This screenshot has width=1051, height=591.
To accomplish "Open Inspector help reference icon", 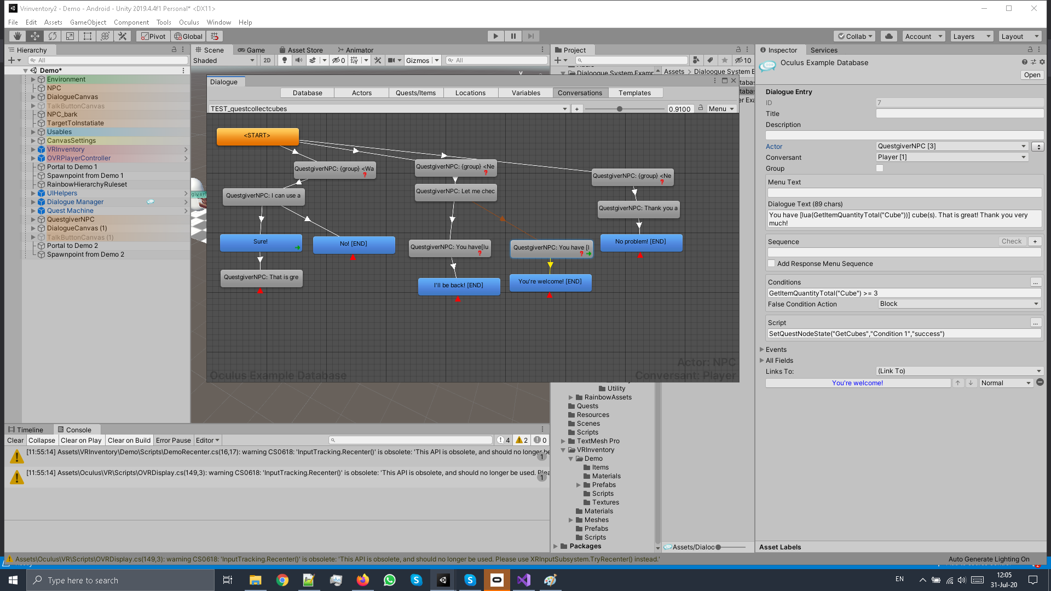I will [x=1024, y=62].
